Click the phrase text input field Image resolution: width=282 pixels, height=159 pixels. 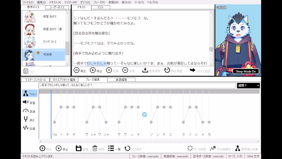pyautogui.click(x=137, y=85)
